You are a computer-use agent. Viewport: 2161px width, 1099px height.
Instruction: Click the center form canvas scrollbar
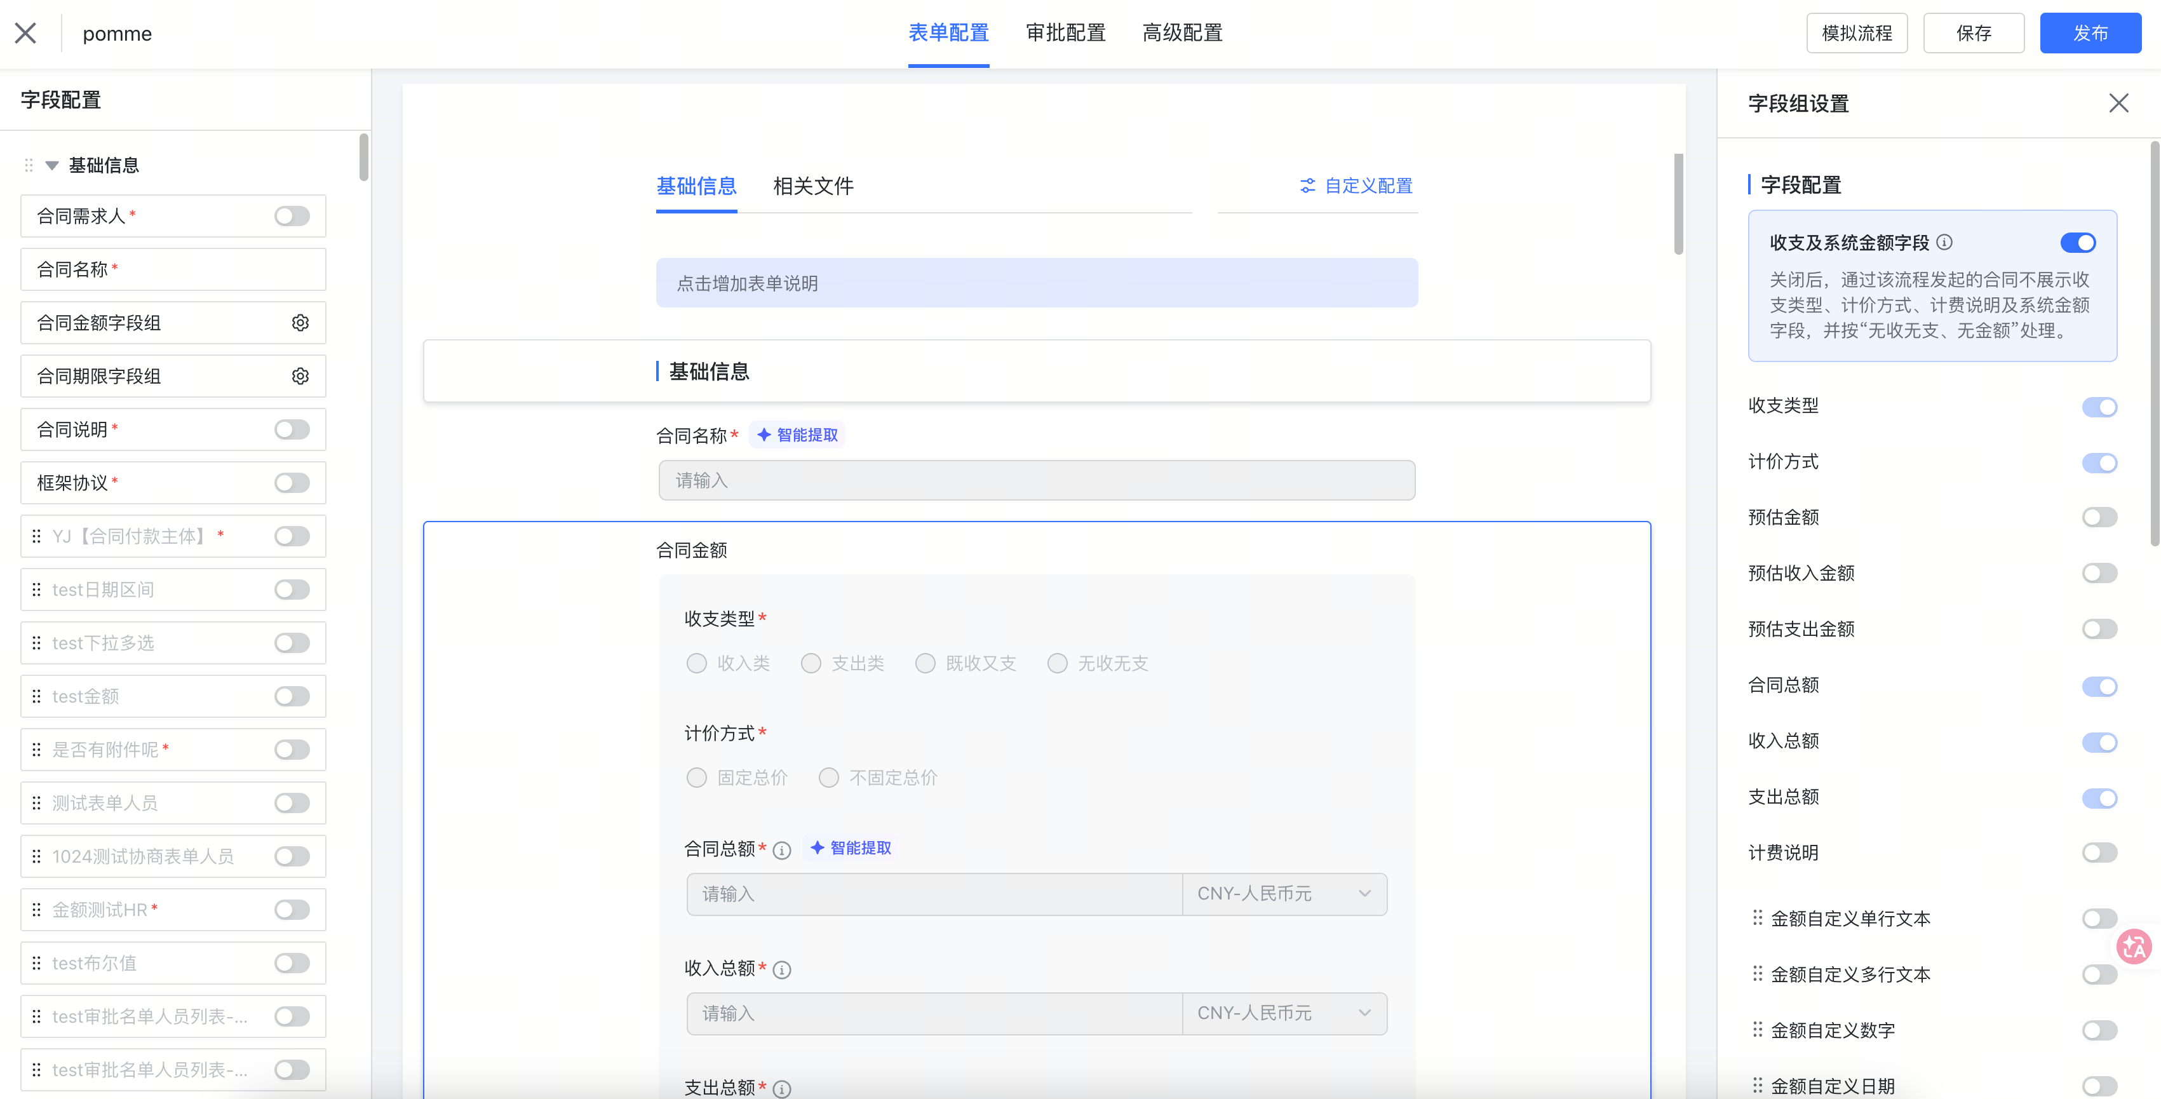1679,204
